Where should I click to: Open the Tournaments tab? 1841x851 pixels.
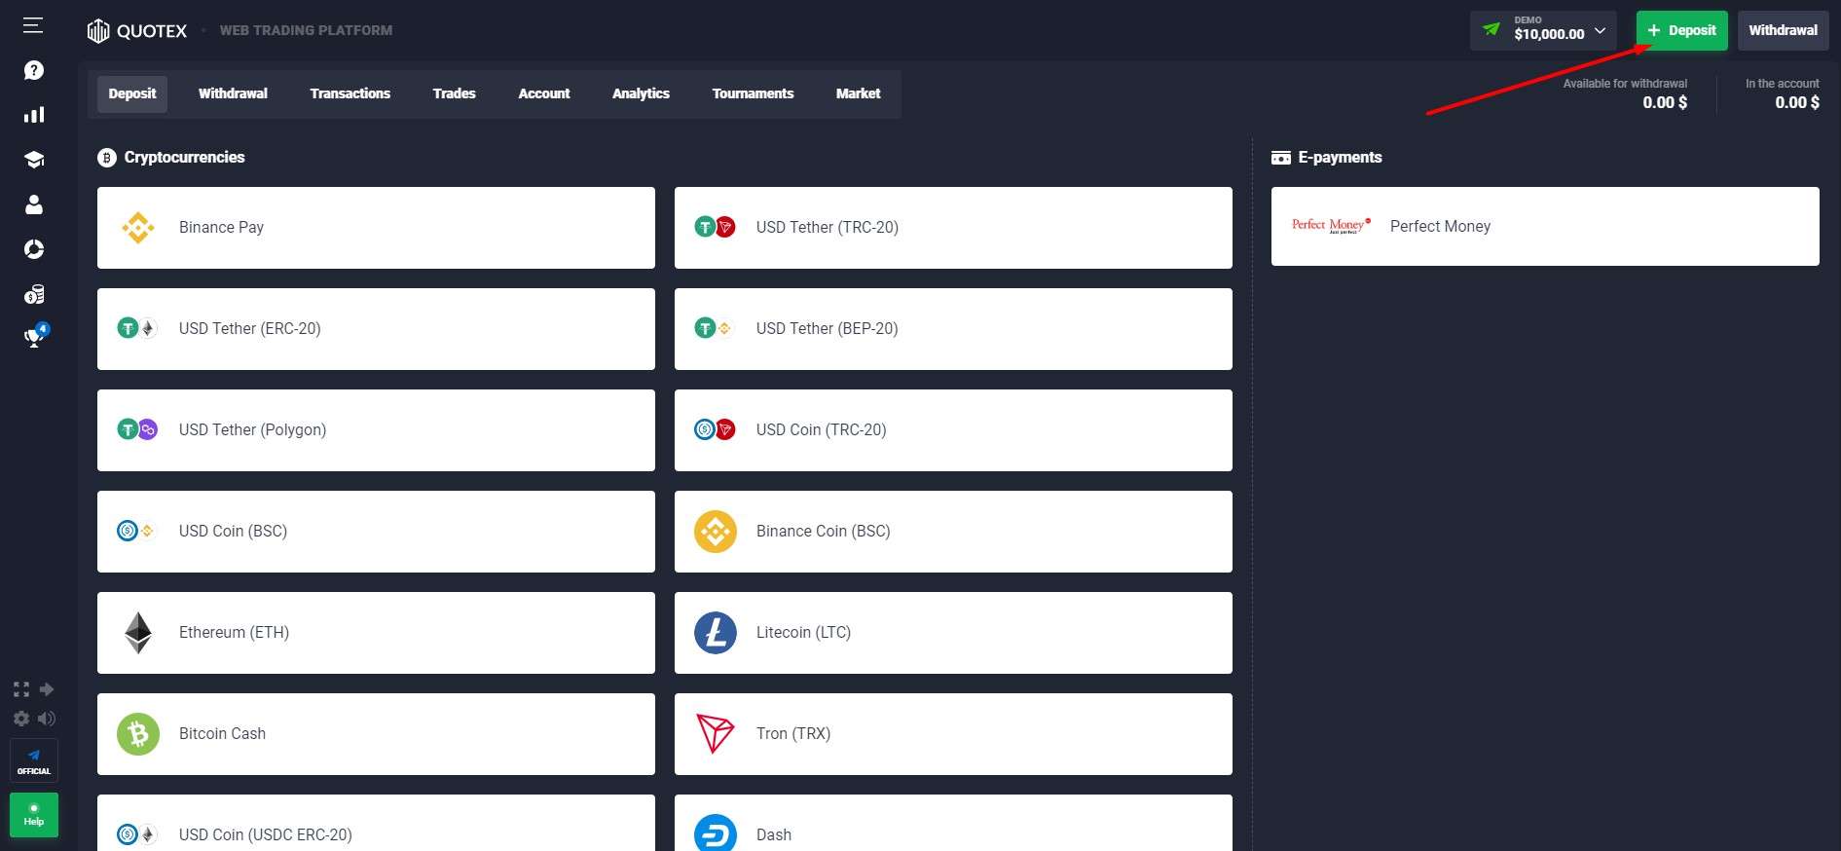pyautogui.click(x=753, y=93)
